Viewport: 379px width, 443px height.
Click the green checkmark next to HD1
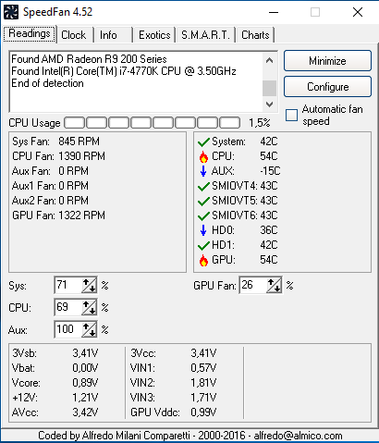coord(203,246)
